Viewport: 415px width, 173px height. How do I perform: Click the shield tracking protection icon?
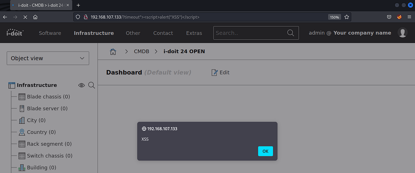pyautogui.click(x=78, y=17)
